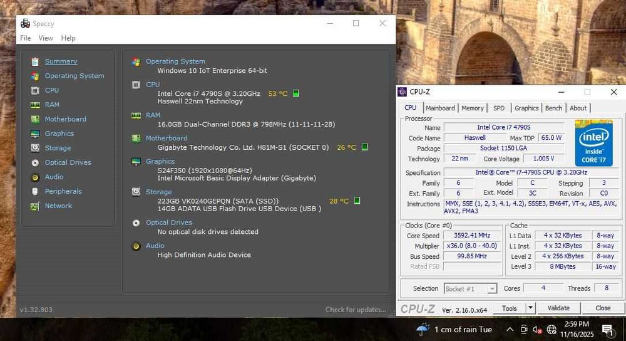Click the Speccy version v1.32.803 text

(36, 310)
